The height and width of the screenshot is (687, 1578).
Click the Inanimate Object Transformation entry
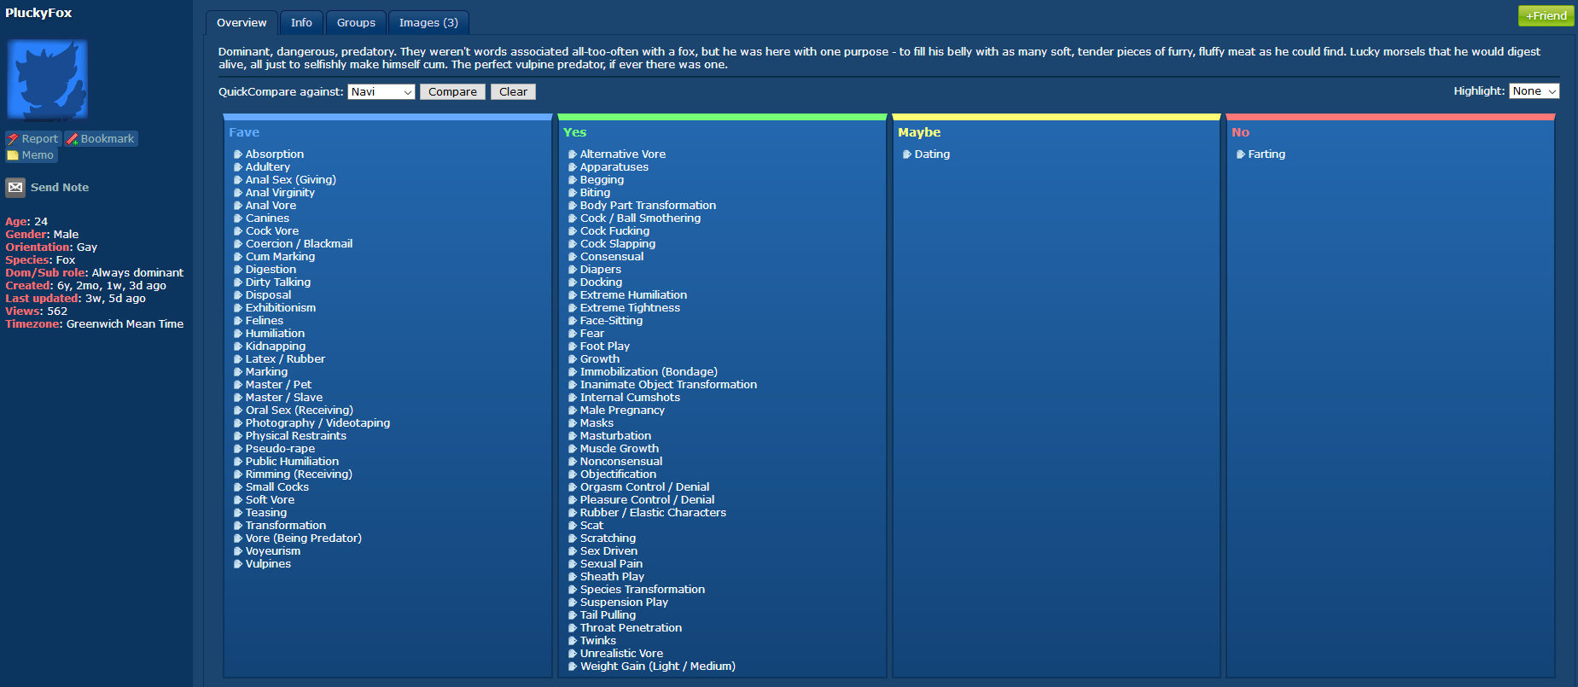click(668, 385)
